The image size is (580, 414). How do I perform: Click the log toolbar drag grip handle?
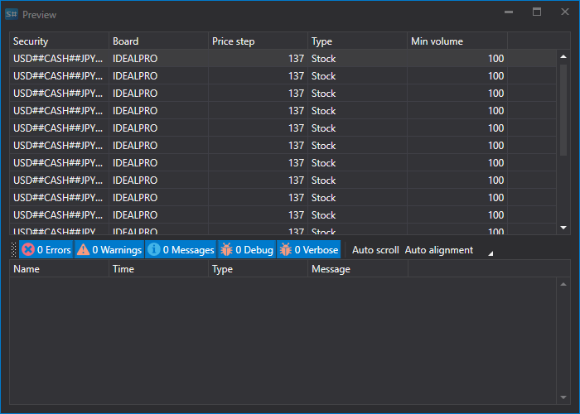click(x=14, y=250)
